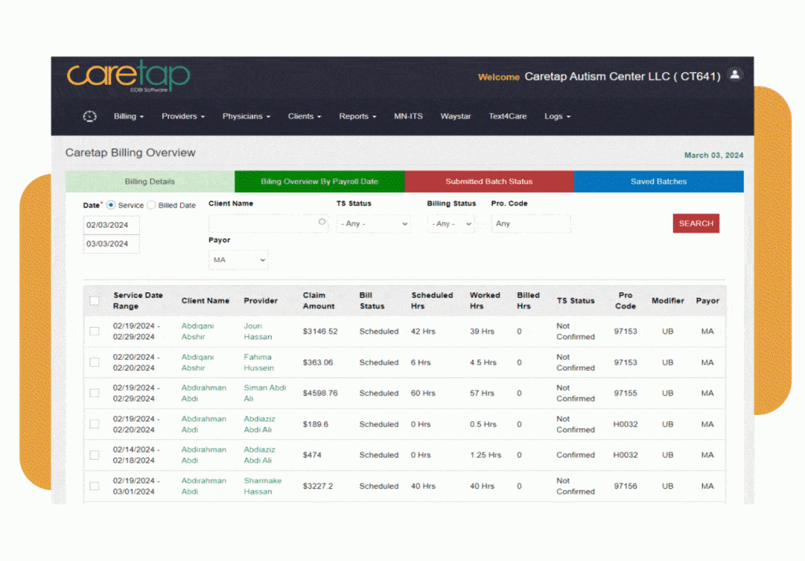The image size is (805, 561).
Task: Click the Caretap logo
Action: [x=128, y=76]
